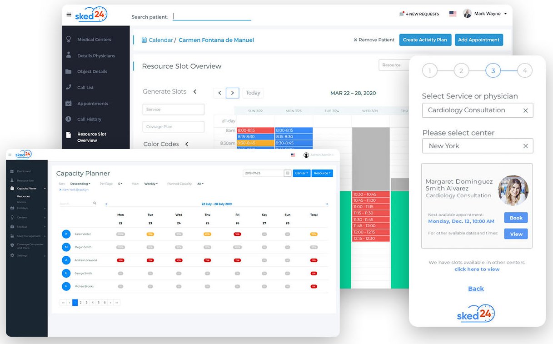Select Details Physicians in the sidebar
Image resolution: width=553 pixels, height=344 pixels.
[96, 56]
